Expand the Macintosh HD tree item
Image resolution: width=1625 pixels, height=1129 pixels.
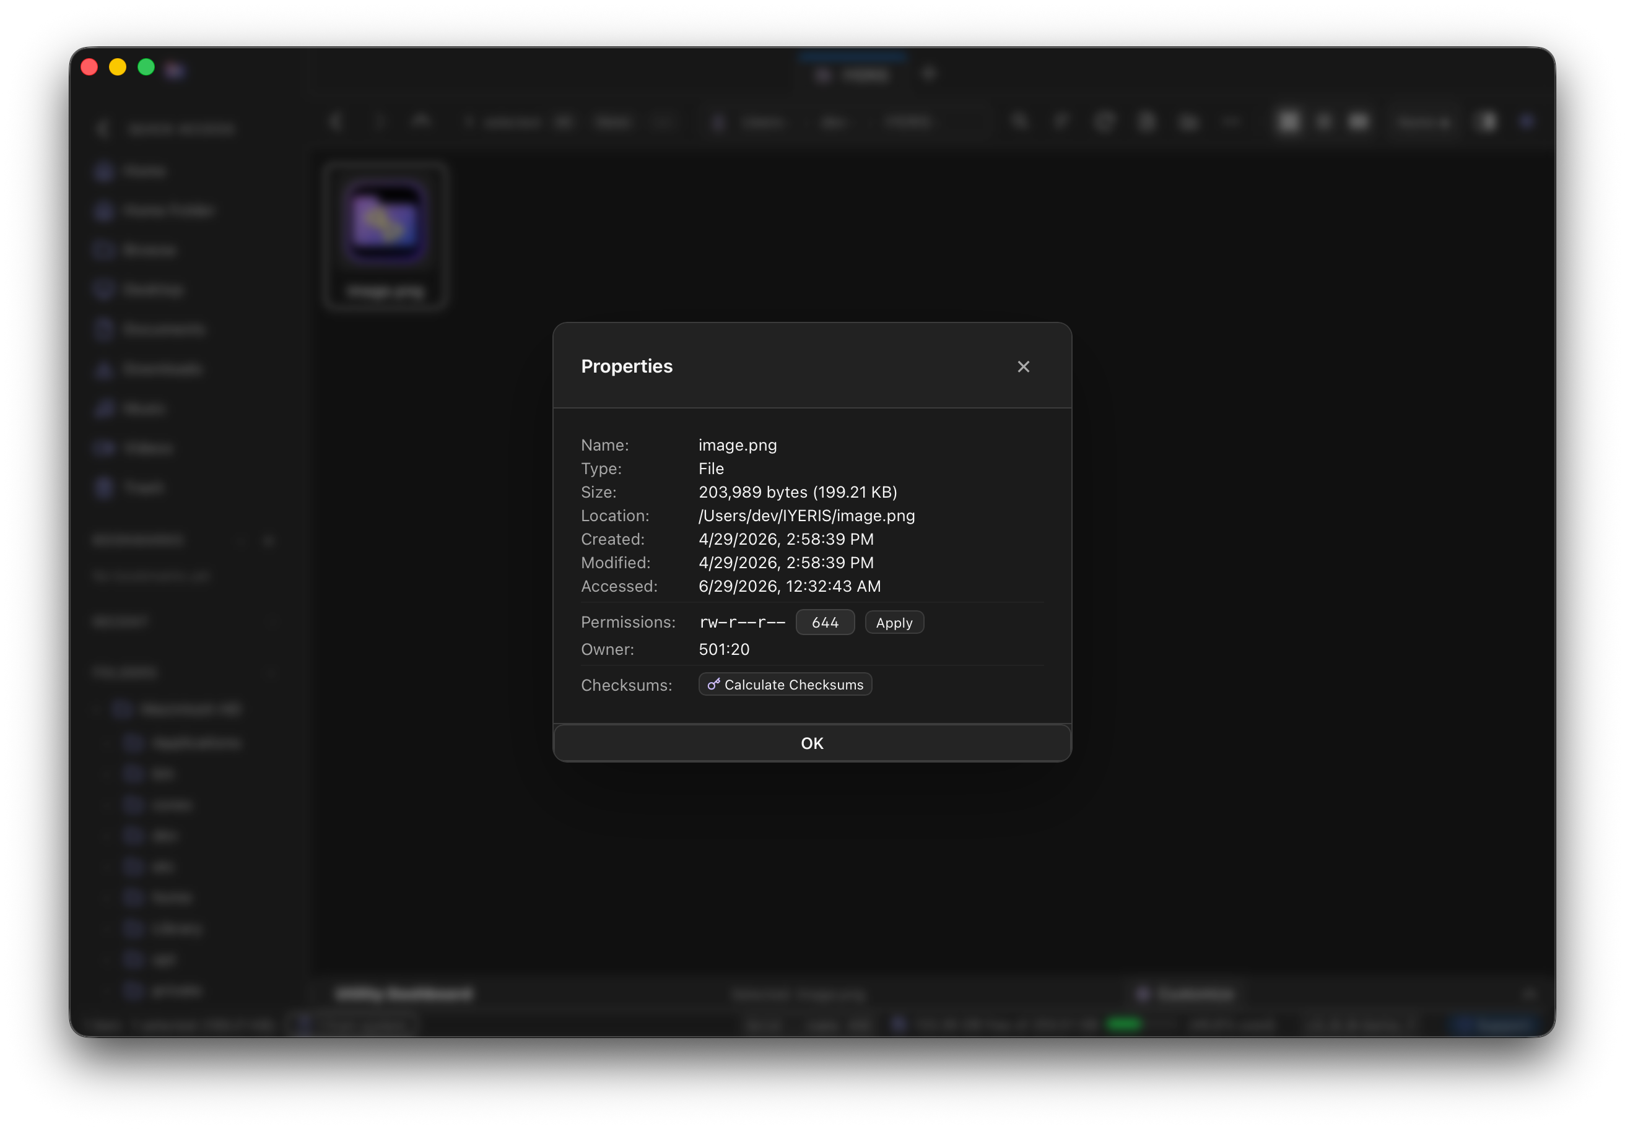pos(98,709)
